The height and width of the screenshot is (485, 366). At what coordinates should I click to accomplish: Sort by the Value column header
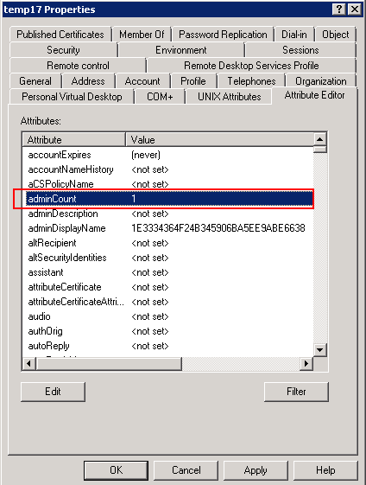219,139
